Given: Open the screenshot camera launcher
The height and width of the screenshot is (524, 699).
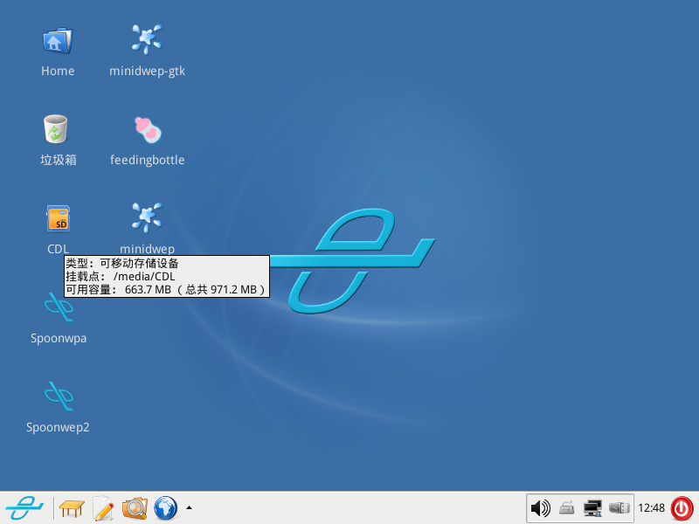Looking at the screenshot, I should tap(135, 507).
